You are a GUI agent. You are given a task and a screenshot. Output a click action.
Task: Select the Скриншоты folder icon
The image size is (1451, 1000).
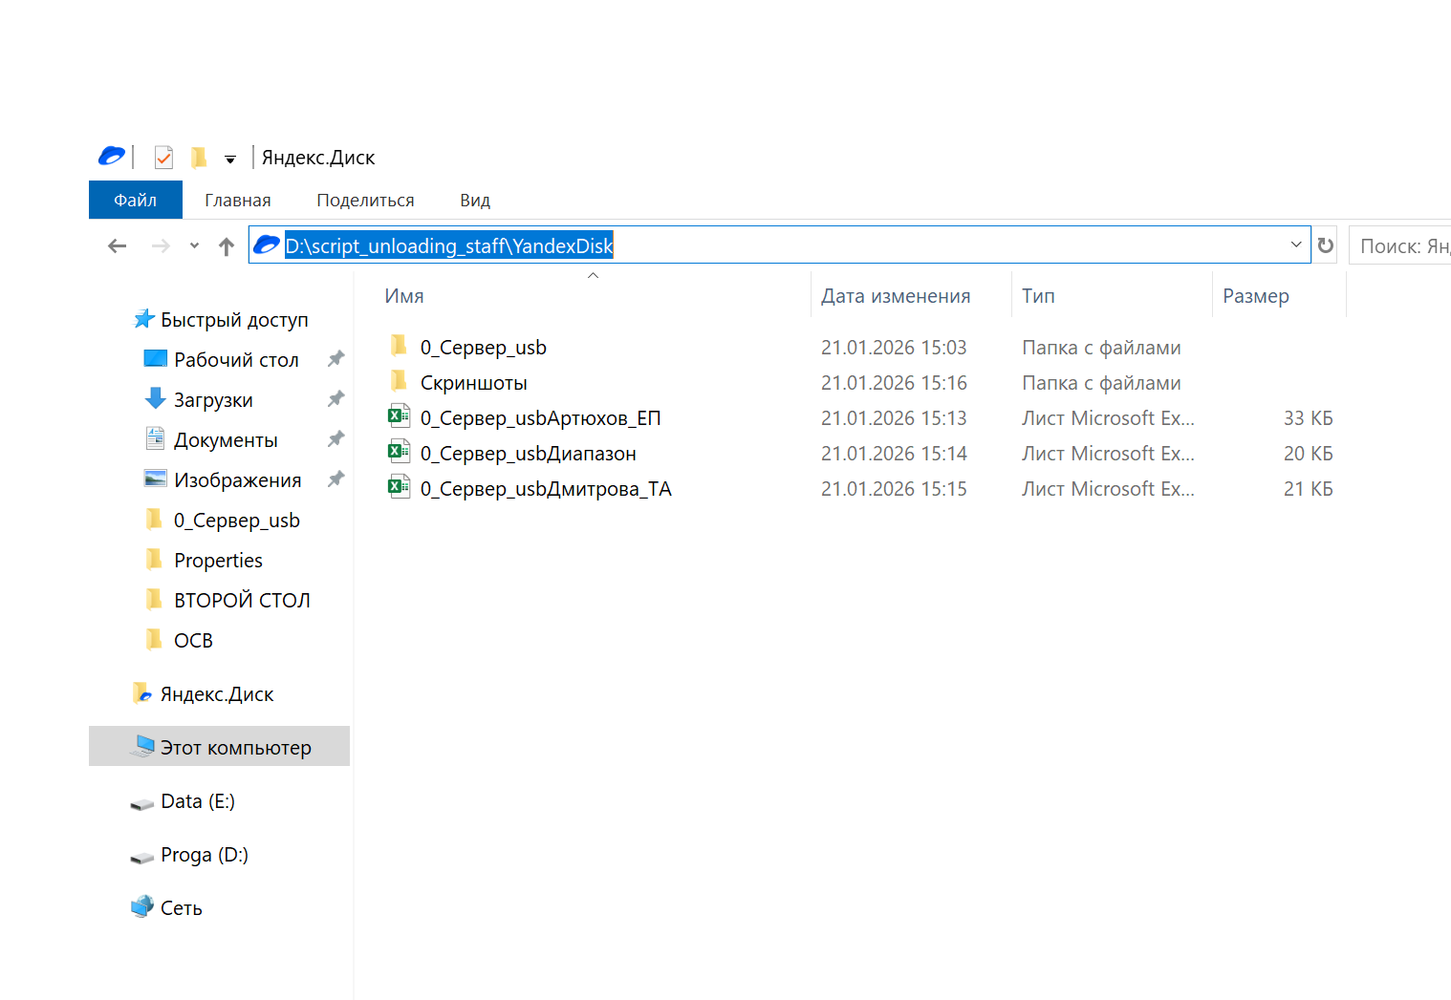[x=399, y=382]
